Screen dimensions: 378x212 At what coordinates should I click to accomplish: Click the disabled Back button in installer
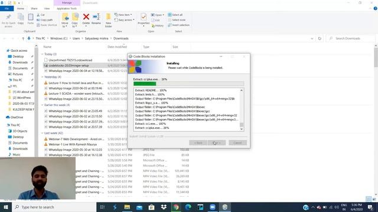click(198, 143)
